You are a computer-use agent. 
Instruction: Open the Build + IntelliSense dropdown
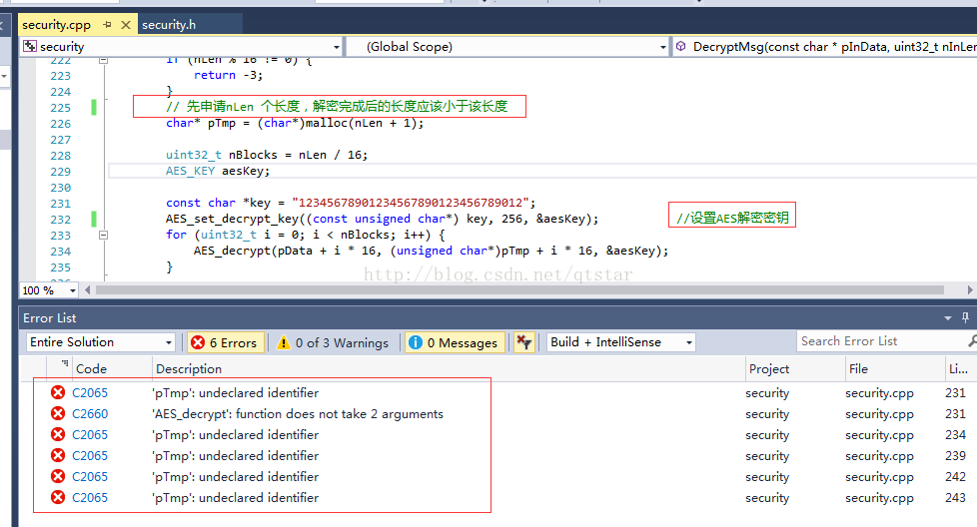coord(688,342)
